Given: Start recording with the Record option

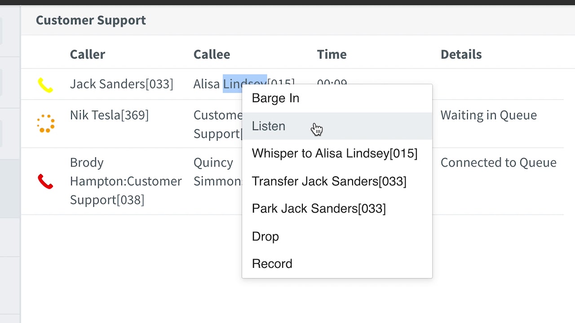Looking at the screenshot, I should (272, 264).
